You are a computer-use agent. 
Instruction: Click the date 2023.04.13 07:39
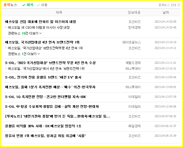click(165, 97)
